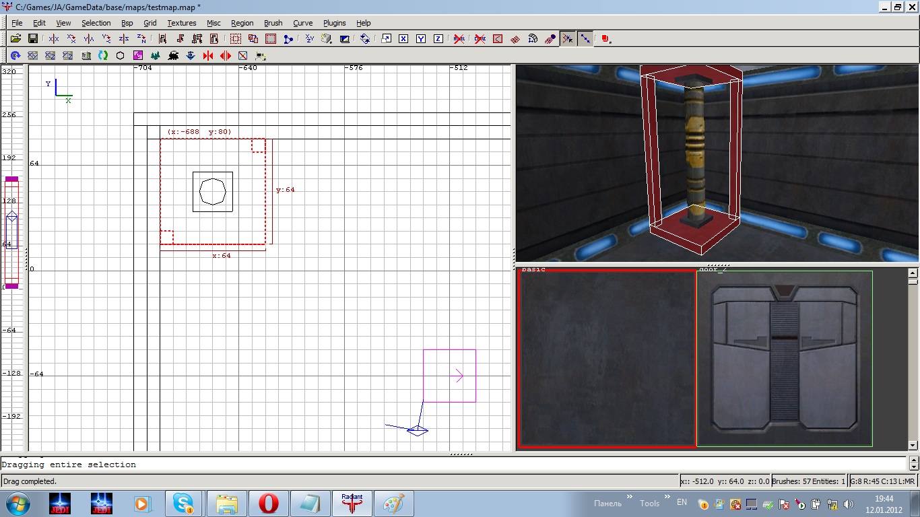The height and width of the screenshot is (517, 920).
Task: Click the octagon cylinder brush in grid
Action: click(x=213, y=192)
